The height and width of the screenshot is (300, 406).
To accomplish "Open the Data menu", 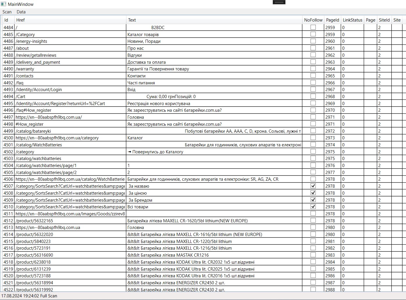I will [21, 12].
